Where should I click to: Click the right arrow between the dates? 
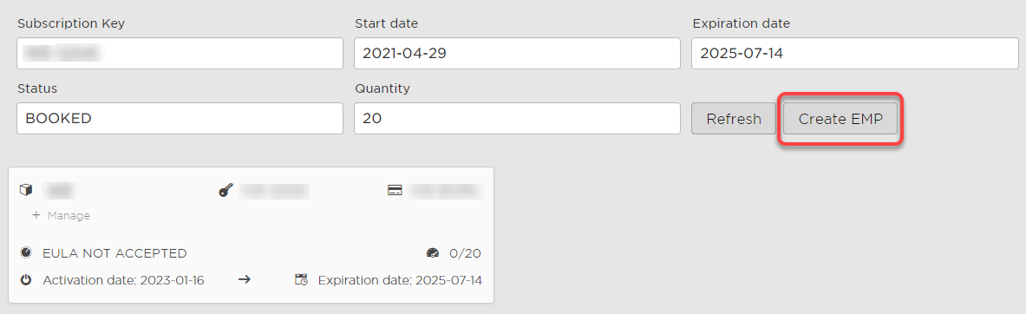click(244, 280)
